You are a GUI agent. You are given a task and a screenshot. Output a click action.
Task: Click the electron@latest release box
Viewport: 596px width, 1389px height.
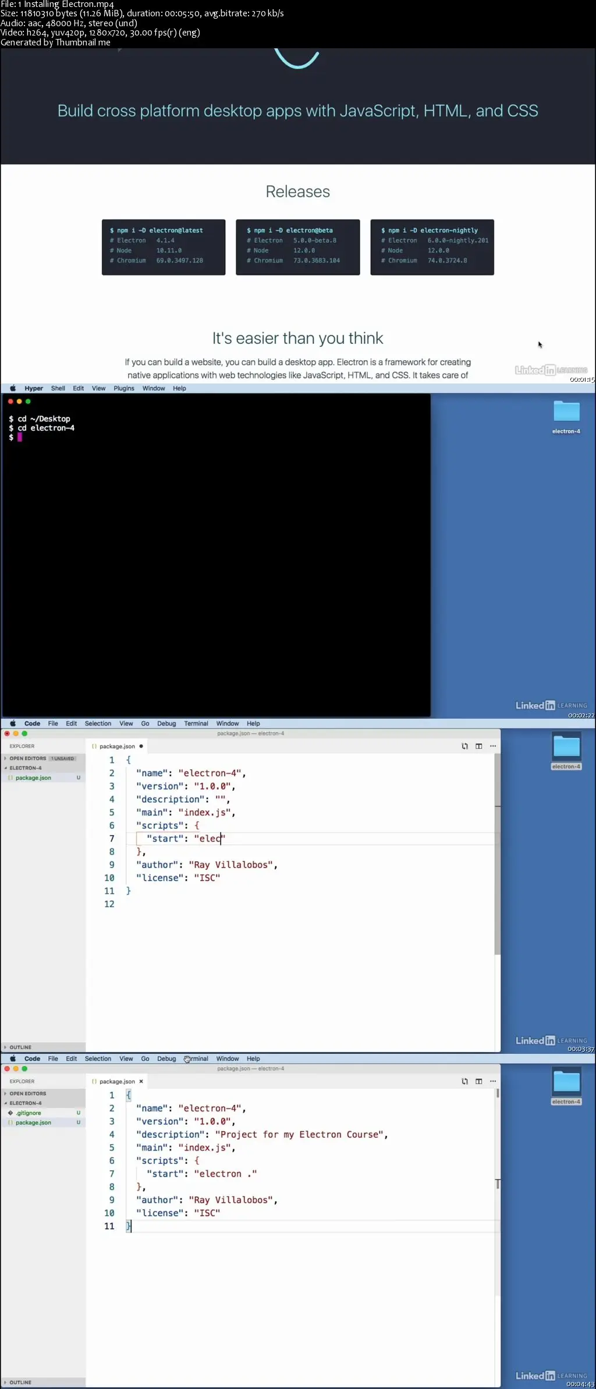(x=164, y=247)
